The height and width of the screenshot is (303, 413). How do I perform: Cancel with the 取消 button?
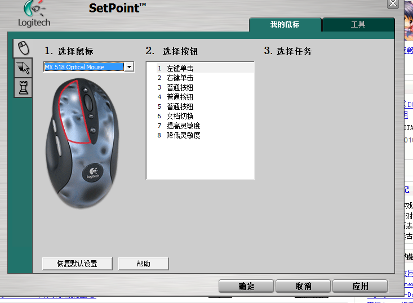tap(303, 286)
